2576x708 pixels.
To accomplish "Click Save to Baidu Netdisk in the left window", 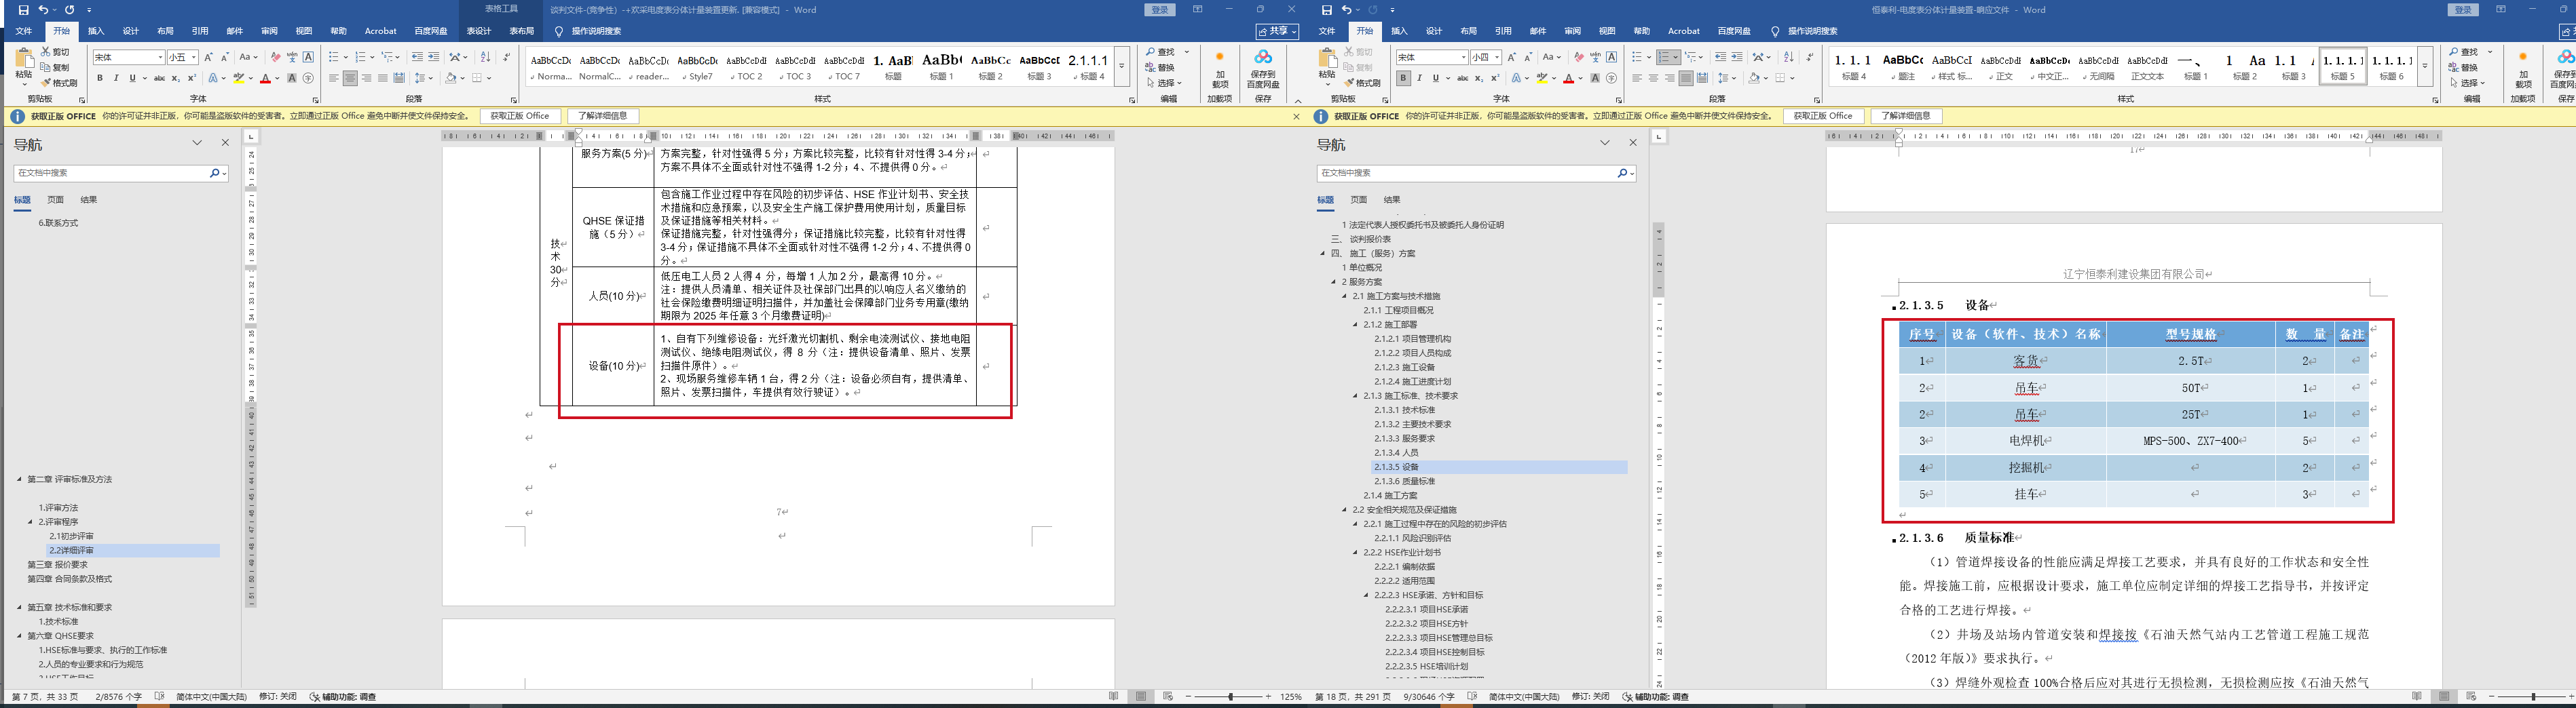I will 1263,68.
